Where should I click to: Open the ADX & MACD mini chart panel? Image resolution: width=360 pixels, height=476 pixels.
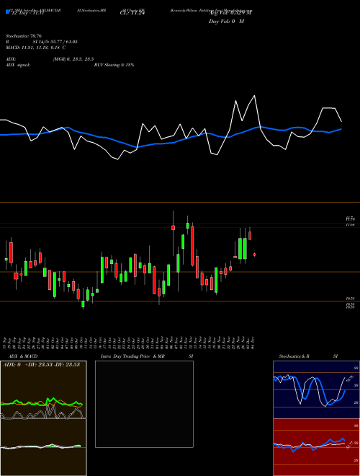coord(43,418)
